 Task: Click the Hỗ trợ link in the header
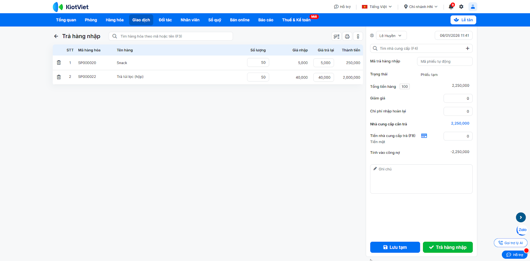342,7
